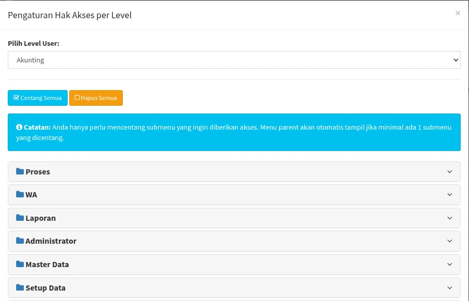The height and width of the screenshot is (301, 469).
Task: Expand the Administrator section chevron
Action: coord(450,241)
